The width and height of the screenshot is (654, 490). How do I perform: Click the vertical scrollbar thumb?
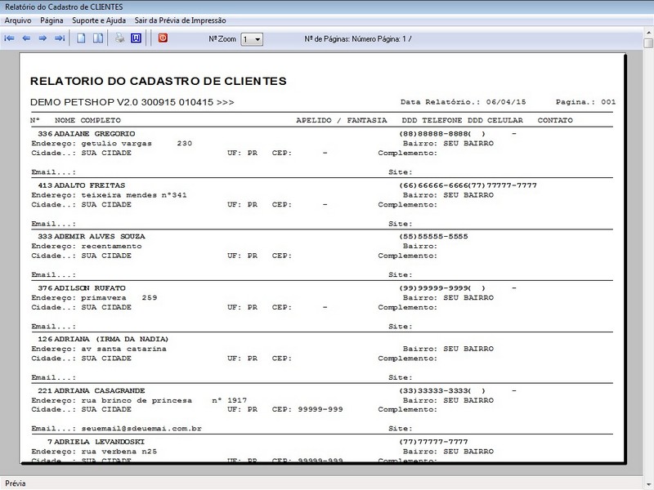coord(648,43)
